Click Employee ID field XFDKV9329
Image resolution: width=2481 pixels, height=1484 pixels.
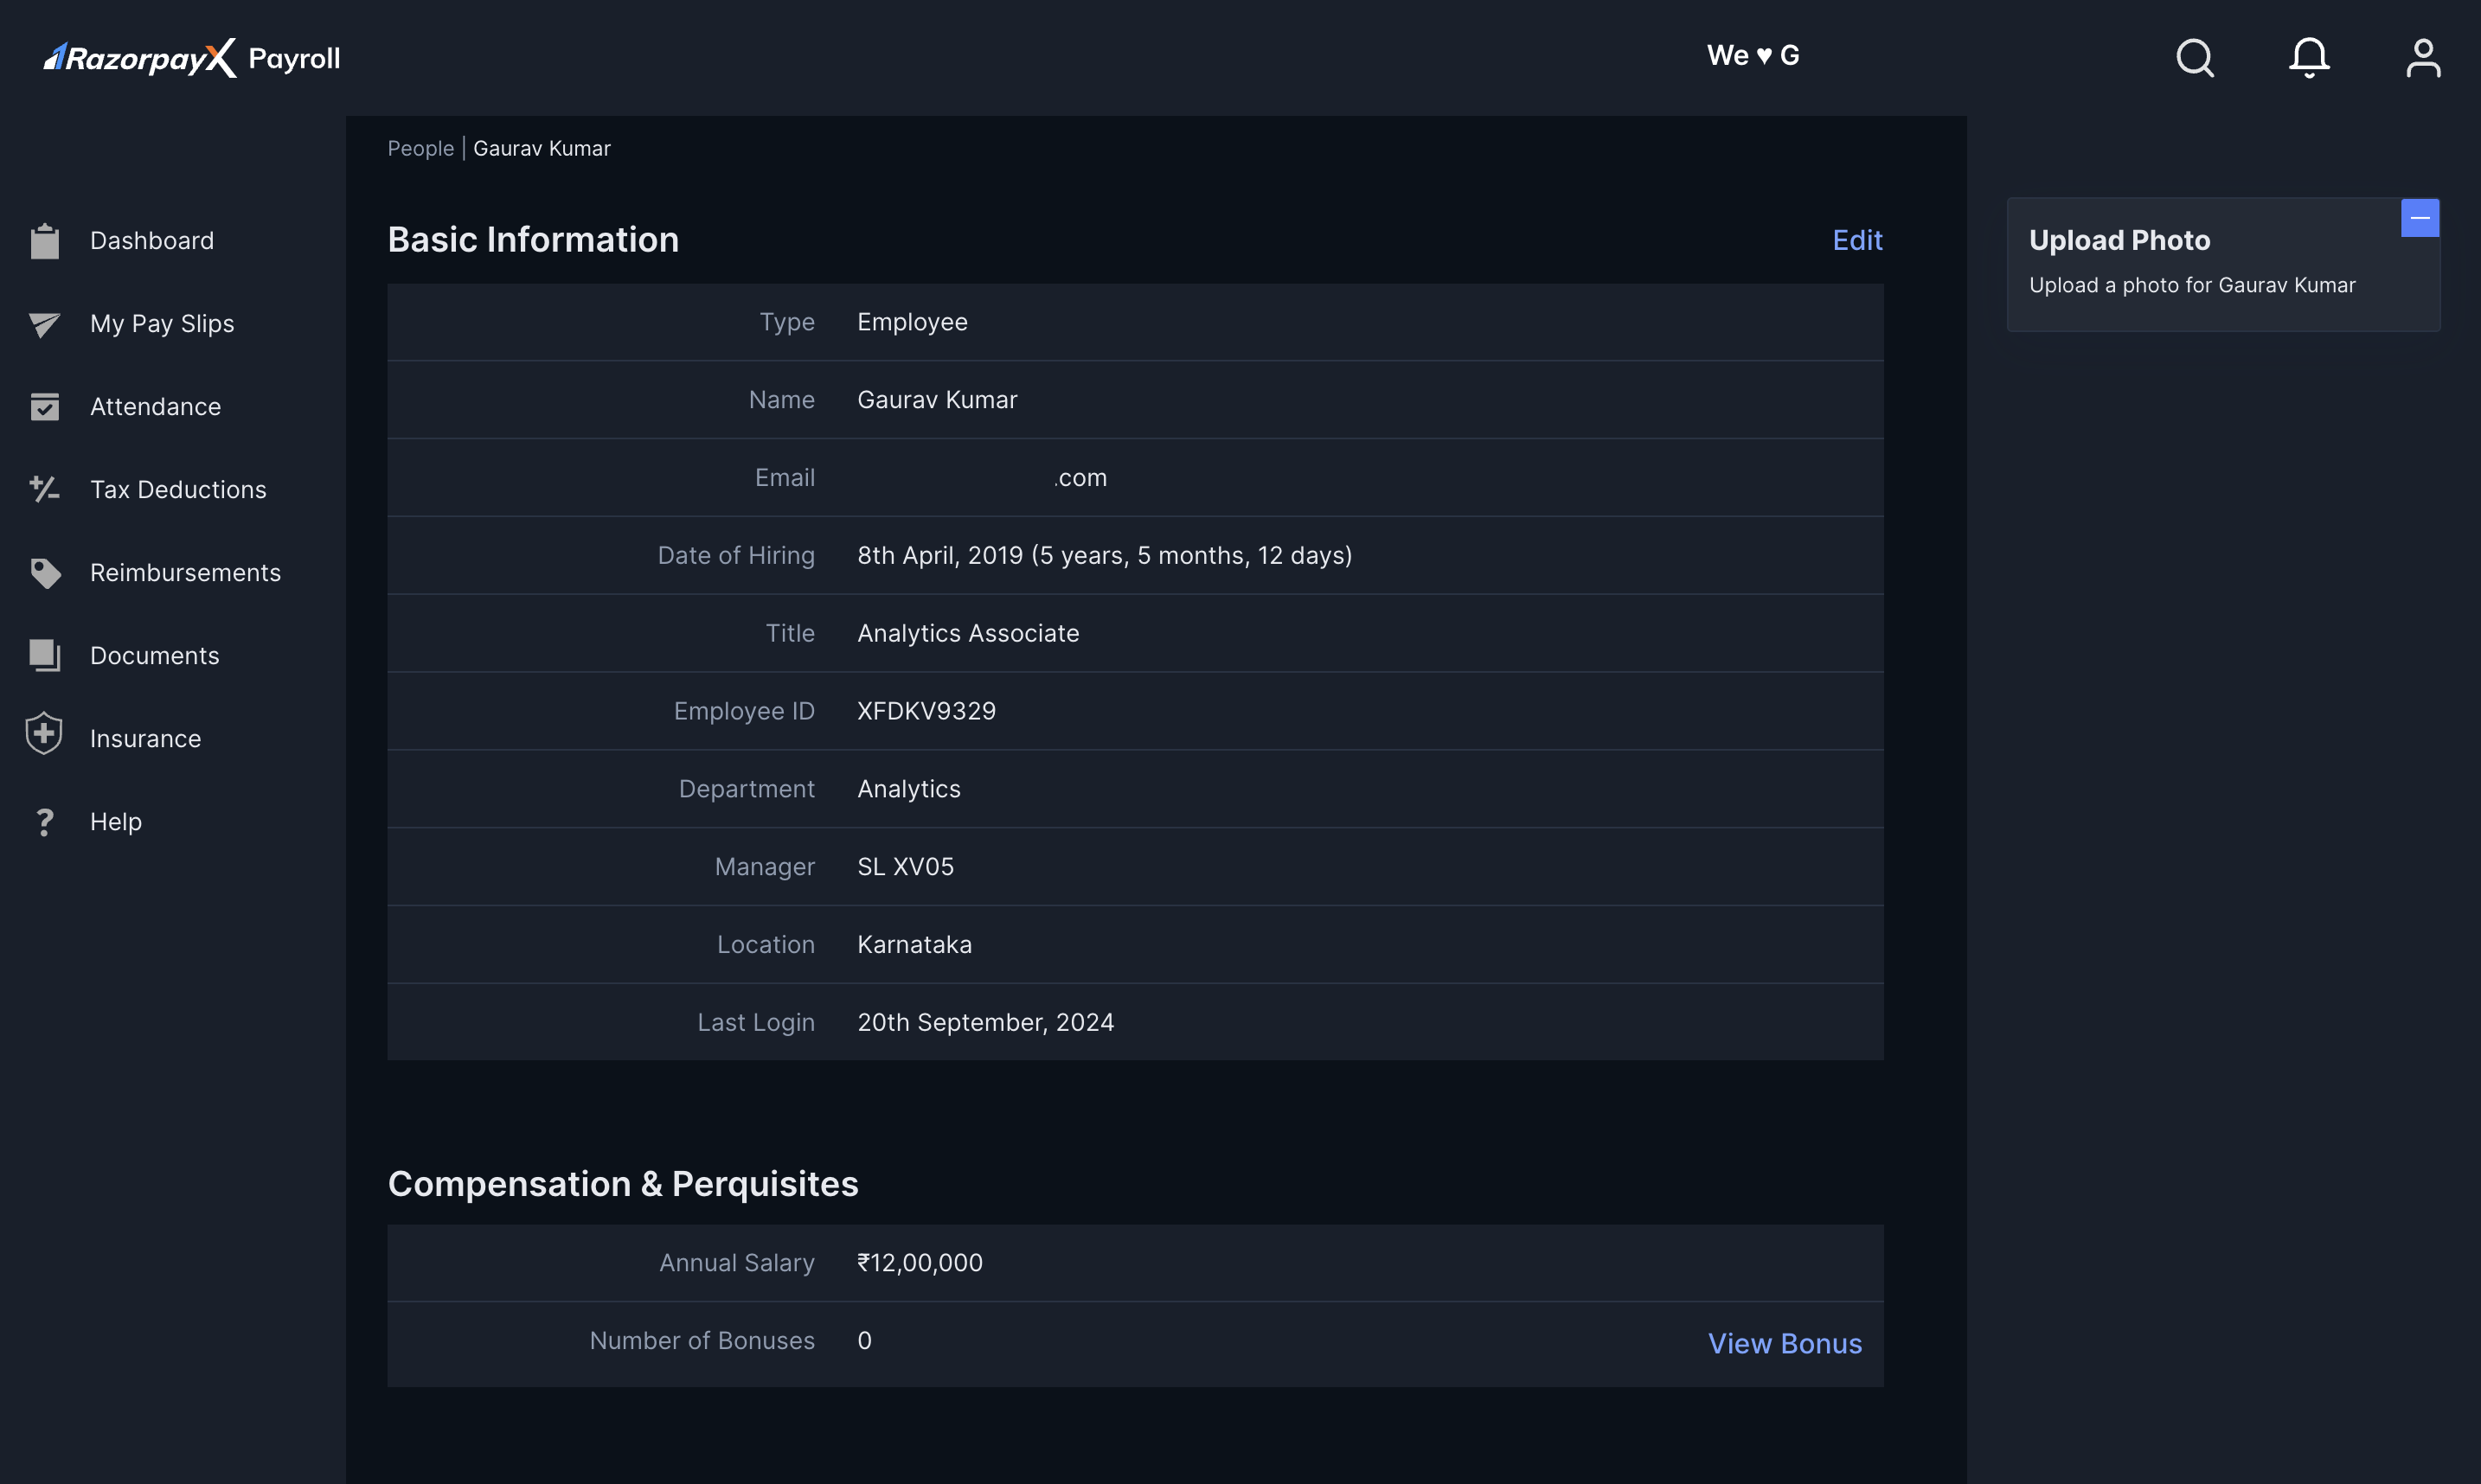(926, 710)
